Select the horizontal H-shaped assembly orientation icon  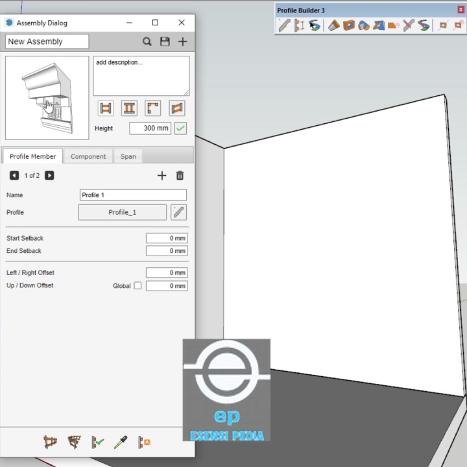tap(106, 108)
